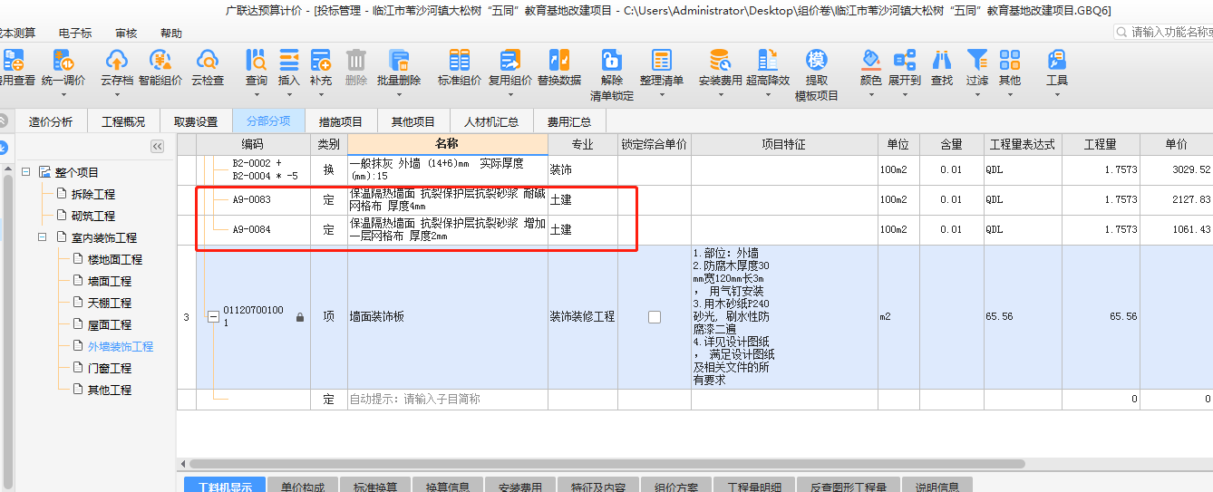Open dropdown arrow under 补充
The height and width of the screenshot is (492, 1213).
pyautogui.click(x=321, y=94)
